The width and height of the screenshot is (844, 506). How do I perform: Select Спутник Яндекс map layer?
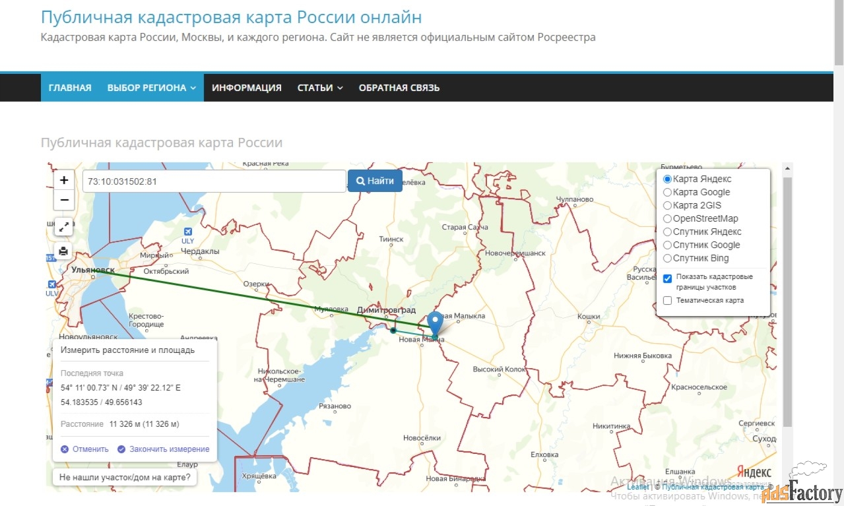(x=667, y=232)
